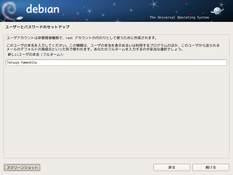Click the Debian swirl logo
233x175 pixels.
[x=9, y=11]
